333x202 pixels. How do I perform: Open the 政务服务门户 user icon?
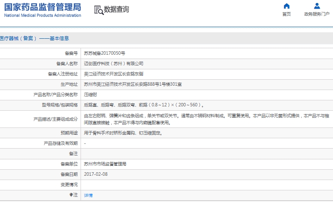point(317,6)
